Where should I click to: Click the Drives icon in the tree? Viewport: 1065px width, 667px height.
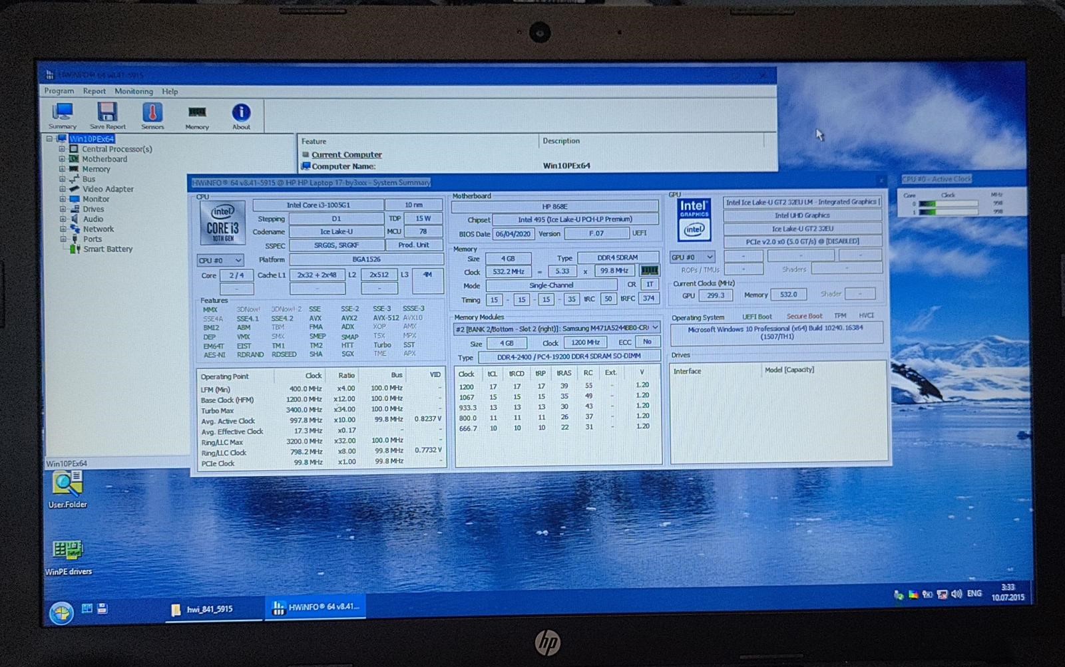point(75,209)
